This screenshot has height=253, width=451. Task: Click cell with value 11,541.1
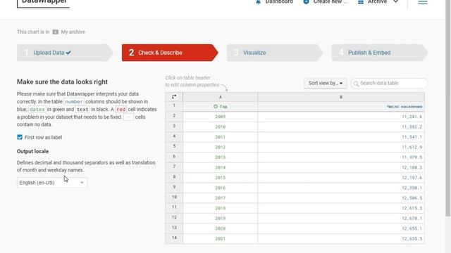341,137
